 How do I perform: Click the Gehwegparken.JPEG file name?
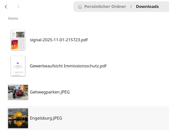(x=50, y=92)
